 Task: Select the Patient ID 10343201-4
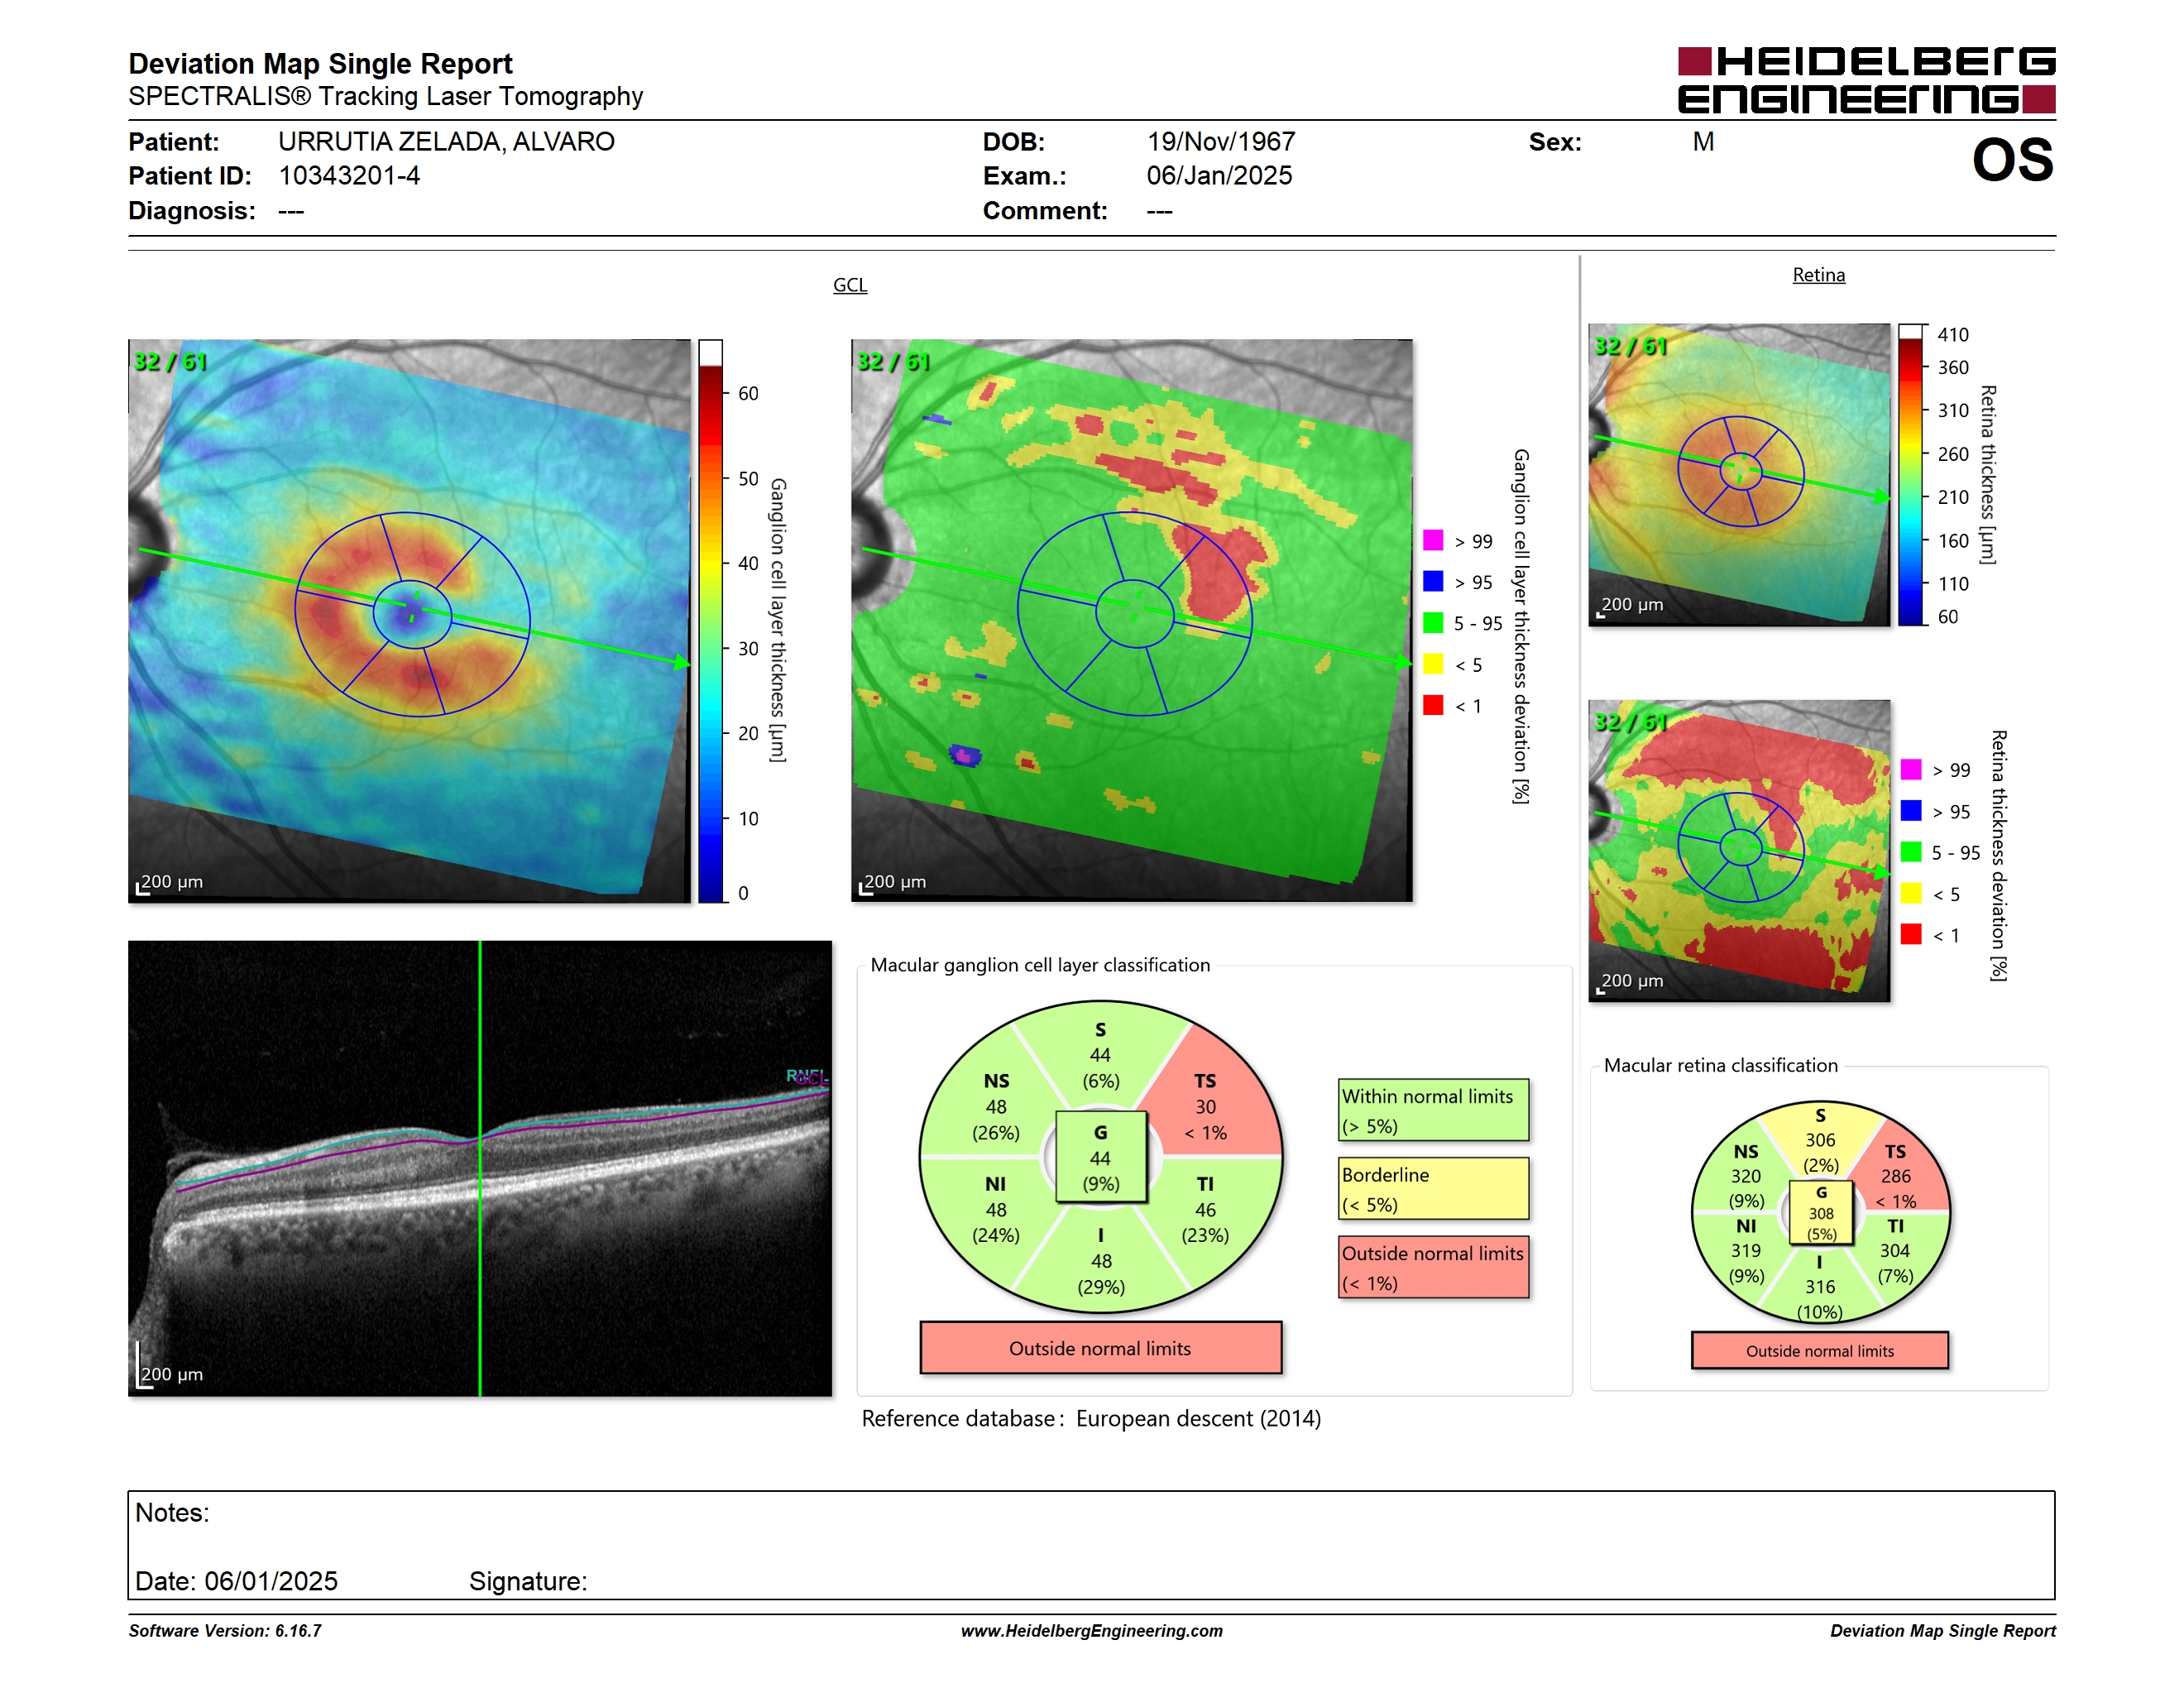pyautogui.click(x=349, y=176)
